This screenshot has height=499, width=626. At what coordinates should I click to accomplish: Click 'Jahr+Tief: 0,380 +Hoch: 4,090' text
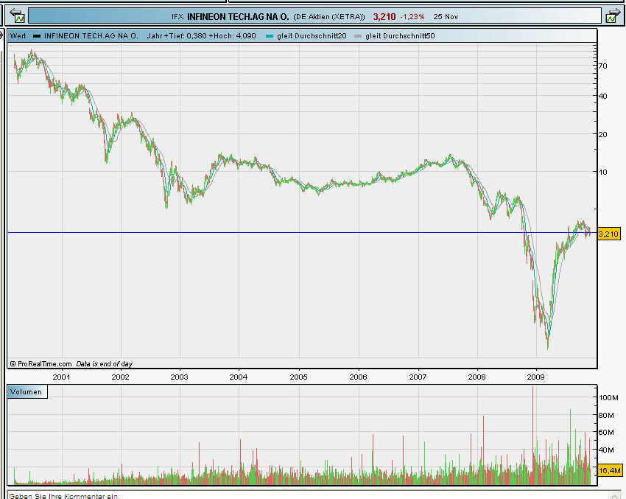201,36
